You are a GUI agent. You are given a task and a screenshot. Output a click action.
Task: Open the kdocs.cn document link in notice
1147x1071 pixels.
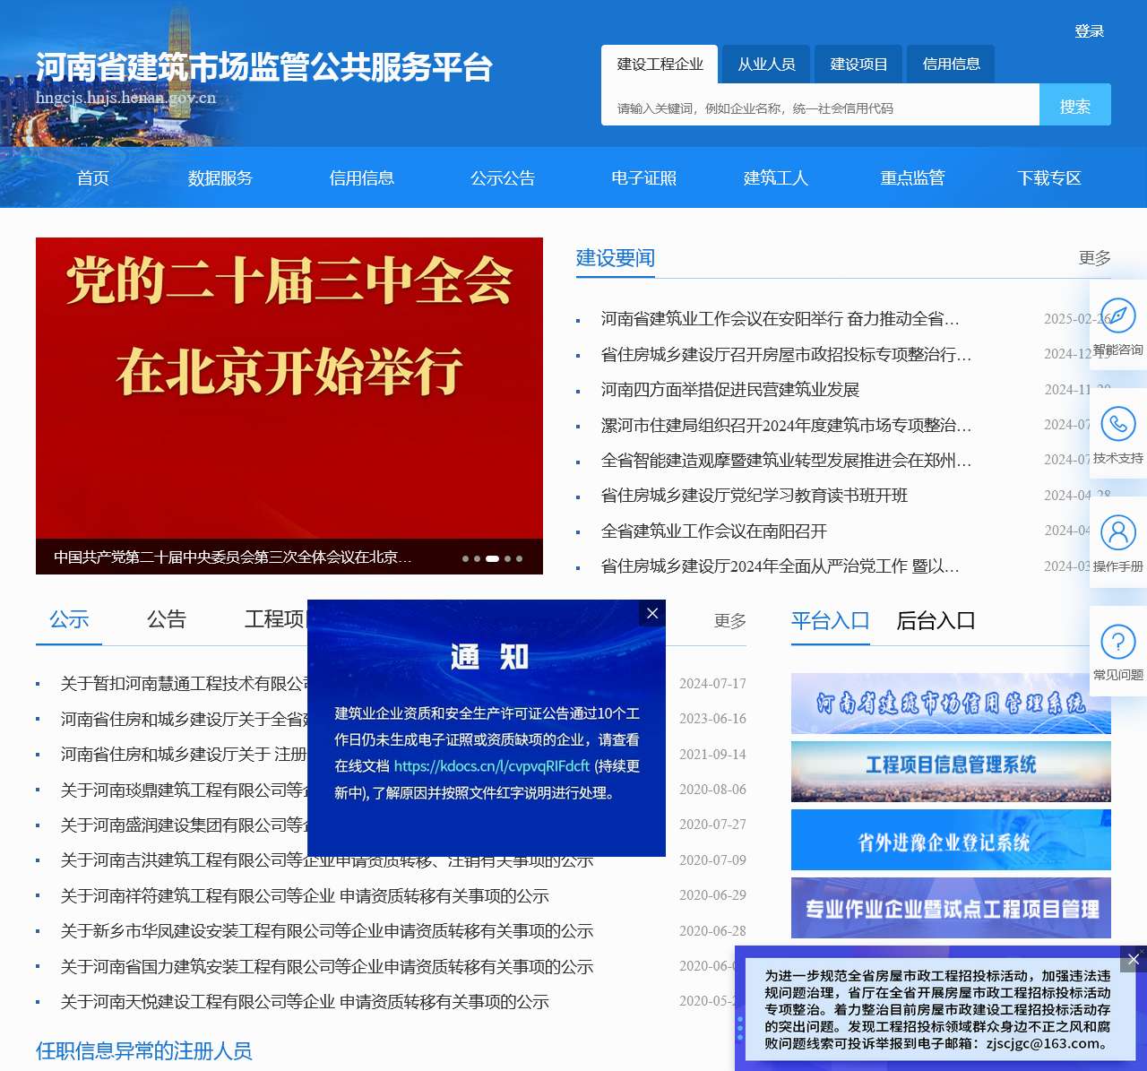click(492, 767)
